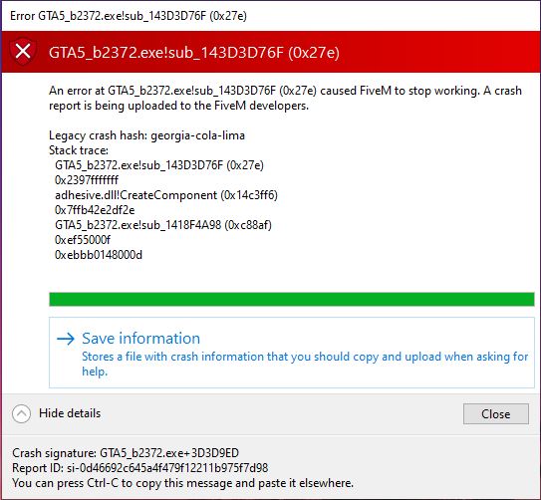The image size is (541, 500).
Task: Click the green upload progress bar
Action: [x=292, y=299]
